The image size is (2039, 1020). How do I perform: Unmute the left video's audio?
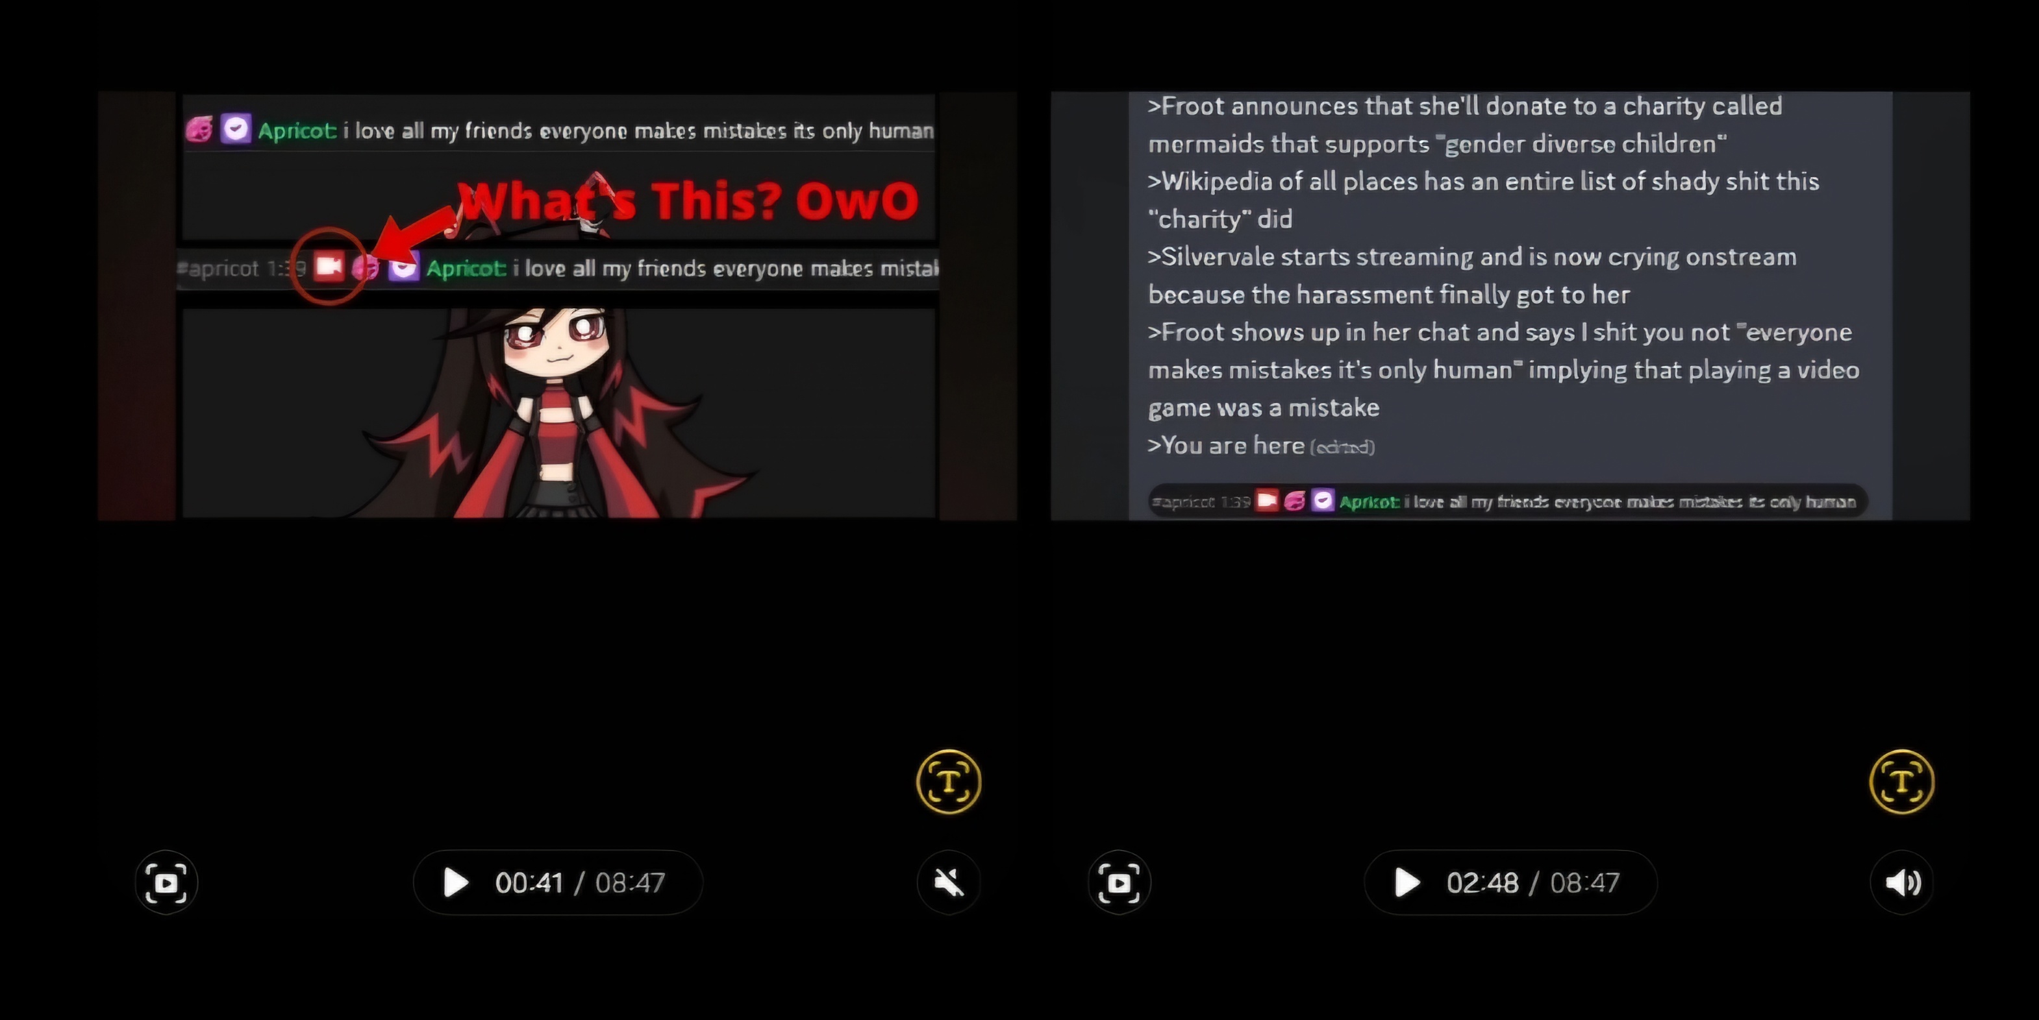click(948, 882)
